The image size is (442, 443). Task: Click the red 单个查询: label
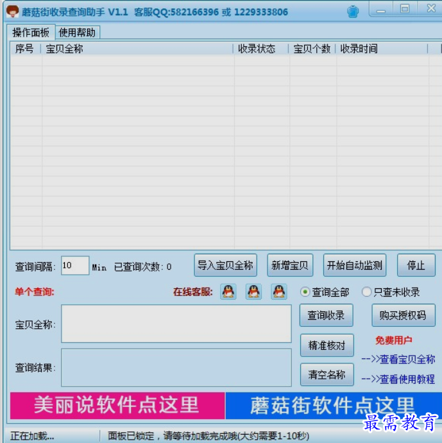coord(35,292)
